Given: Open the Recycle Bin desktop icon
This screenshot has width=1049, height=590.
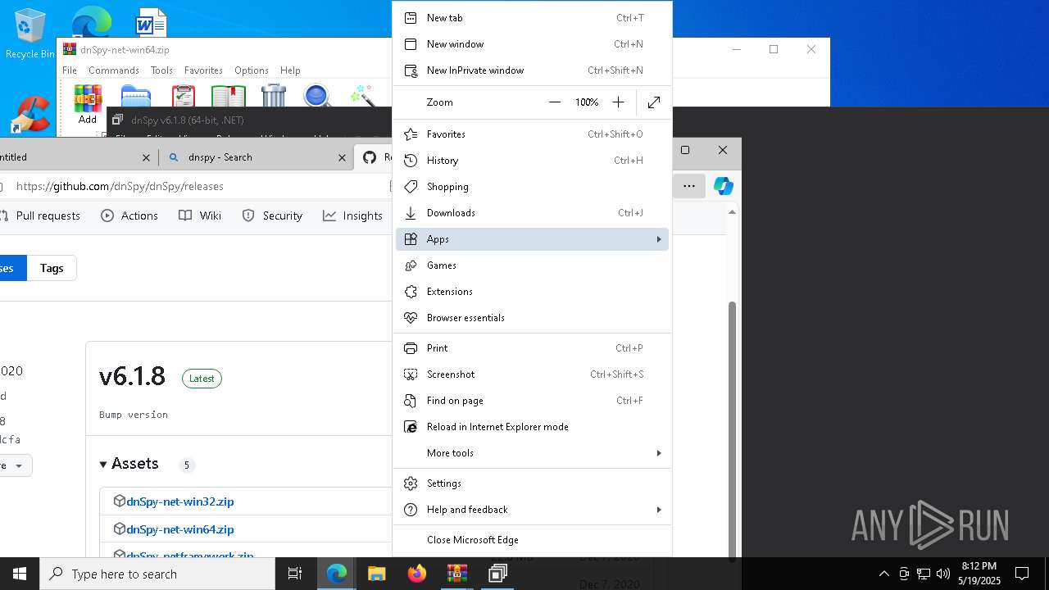Looking at the screenshot, I should tap(30, 34).
